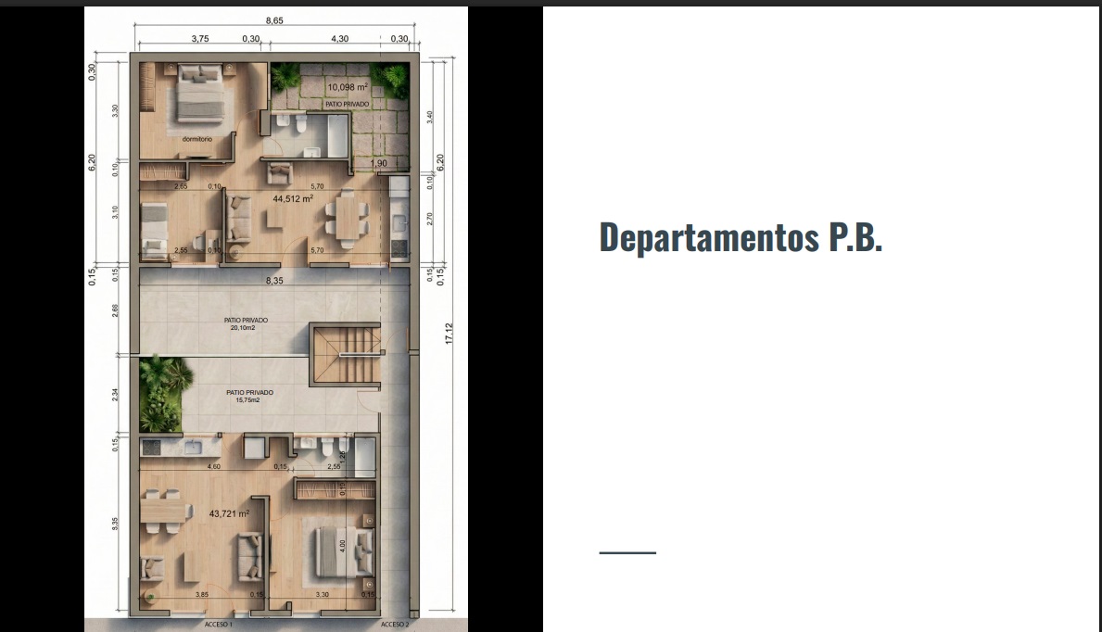Click the 'PATIO PRIVADO 15,75m2' label

pyautogui.click(x=249, y=396)
